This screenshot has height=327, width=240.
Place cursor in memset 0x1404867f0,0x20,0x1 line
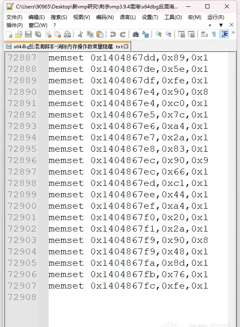point(128,217)
